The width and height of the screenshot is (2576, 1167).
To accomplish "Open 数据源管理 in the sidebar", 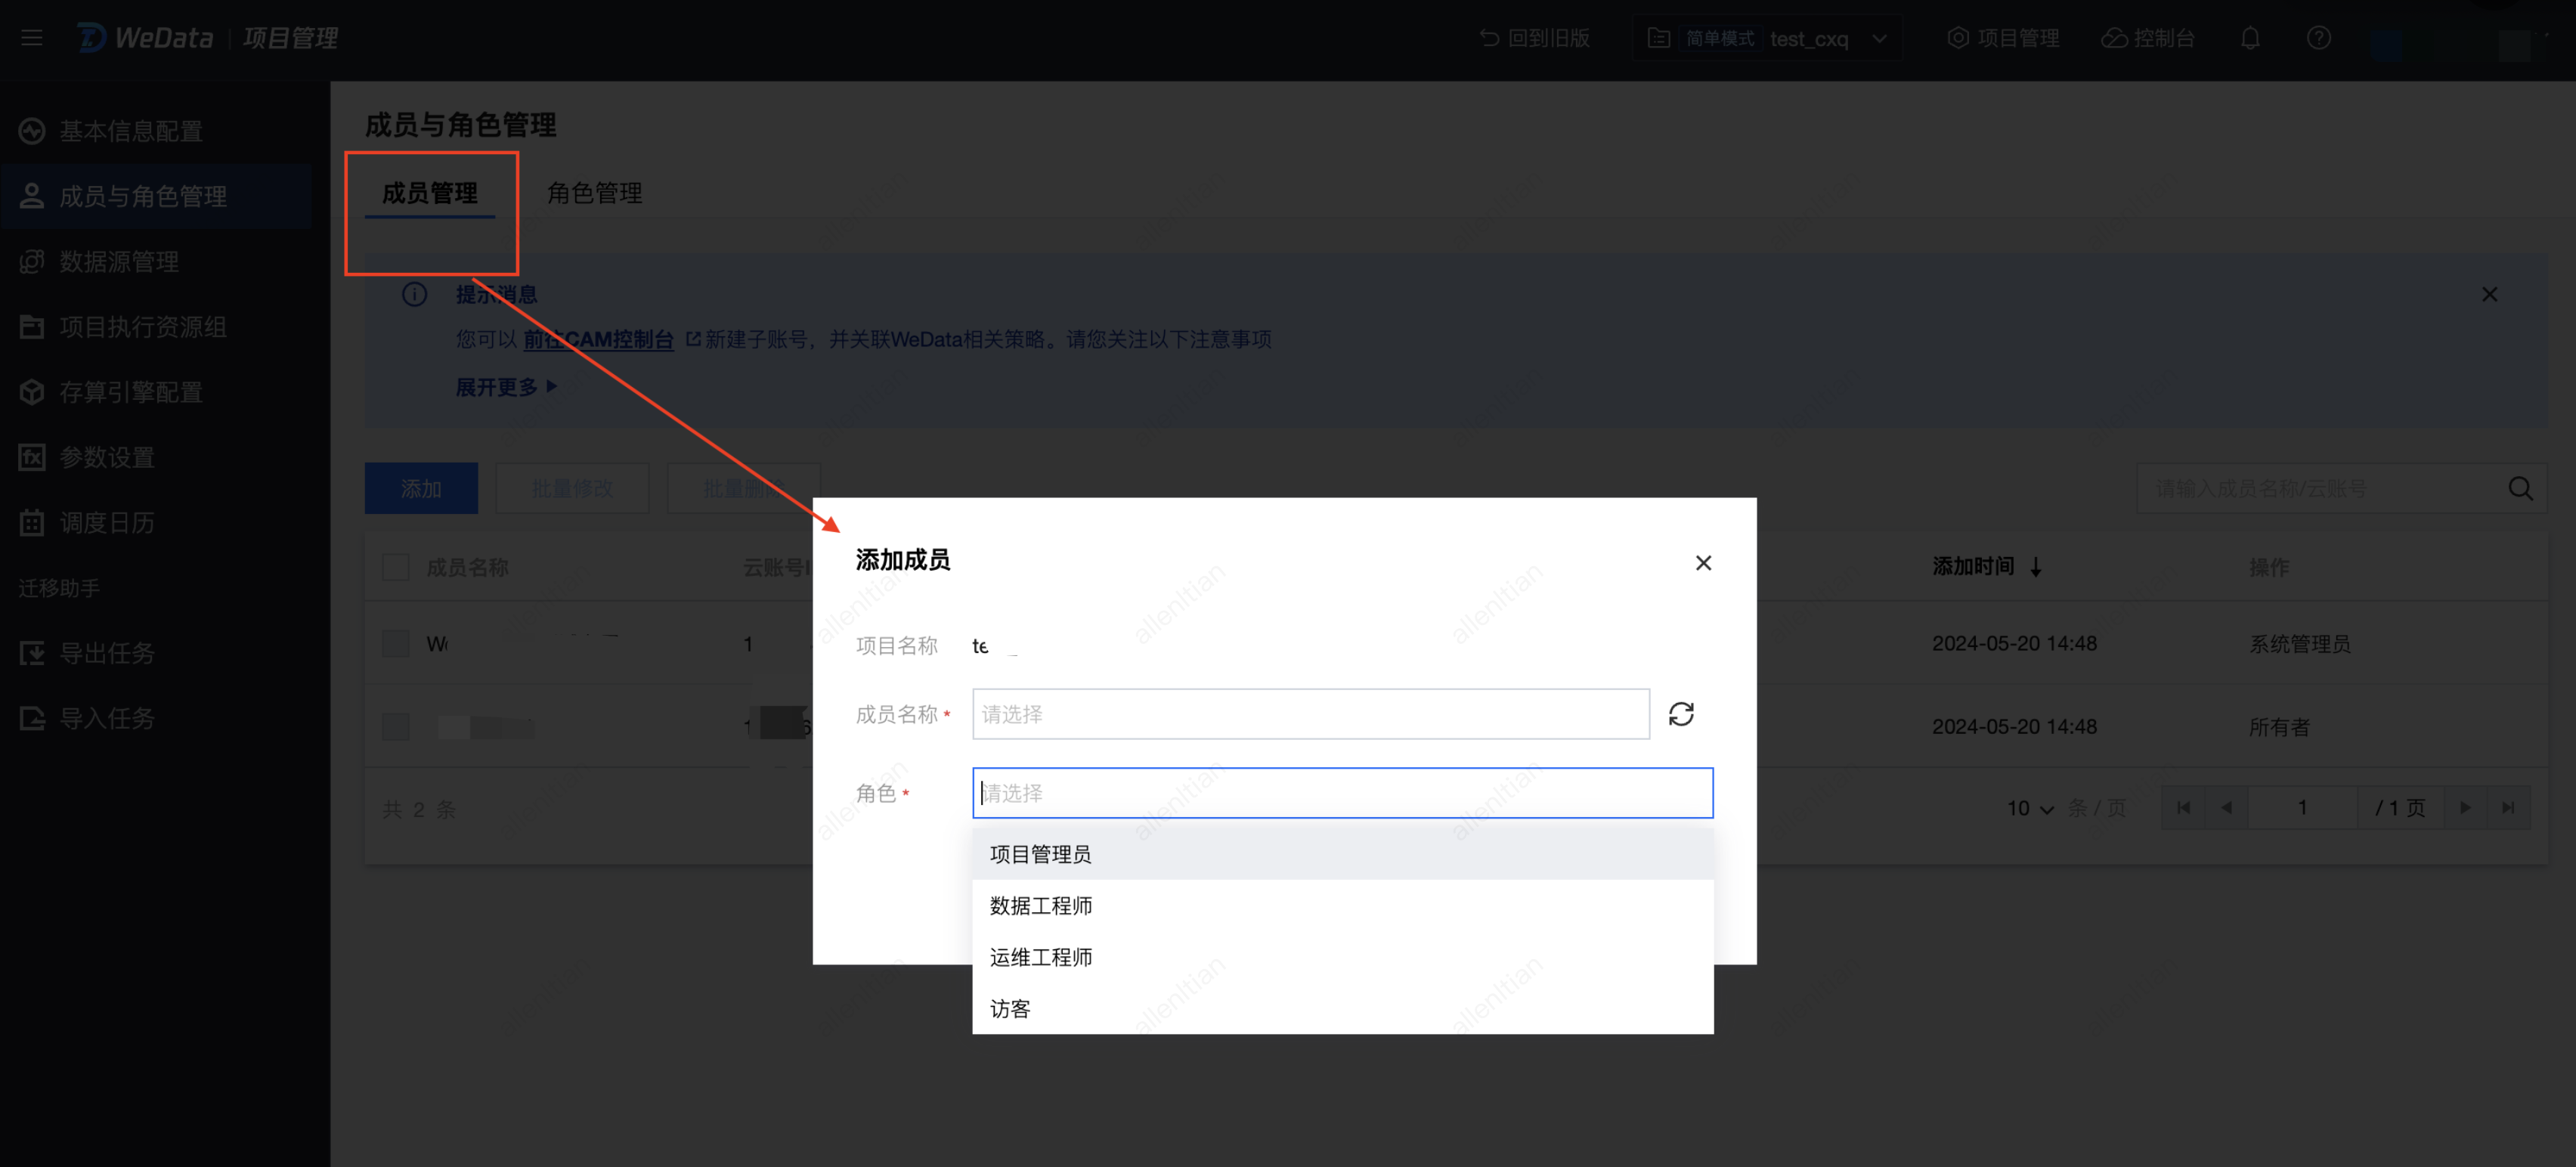I will click(119, 262).
